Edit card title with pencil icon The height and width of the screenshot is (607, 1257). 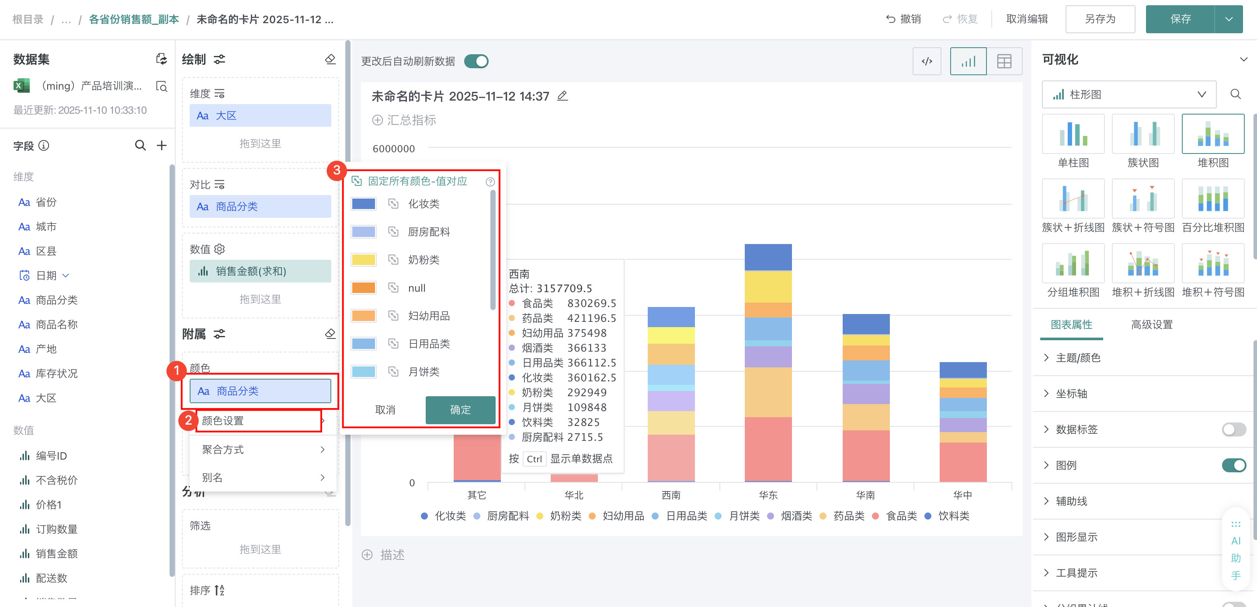pyautogui.click(x=562, y=96)
